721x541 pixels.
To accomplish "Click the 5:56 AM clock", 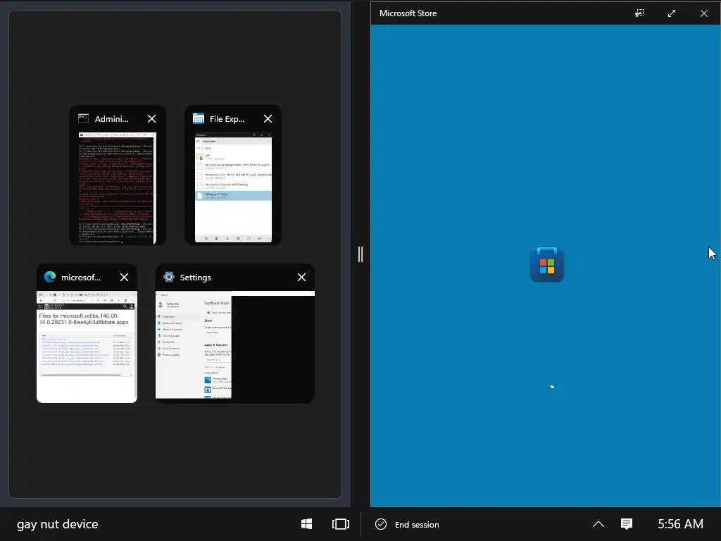I will (680, 524).
